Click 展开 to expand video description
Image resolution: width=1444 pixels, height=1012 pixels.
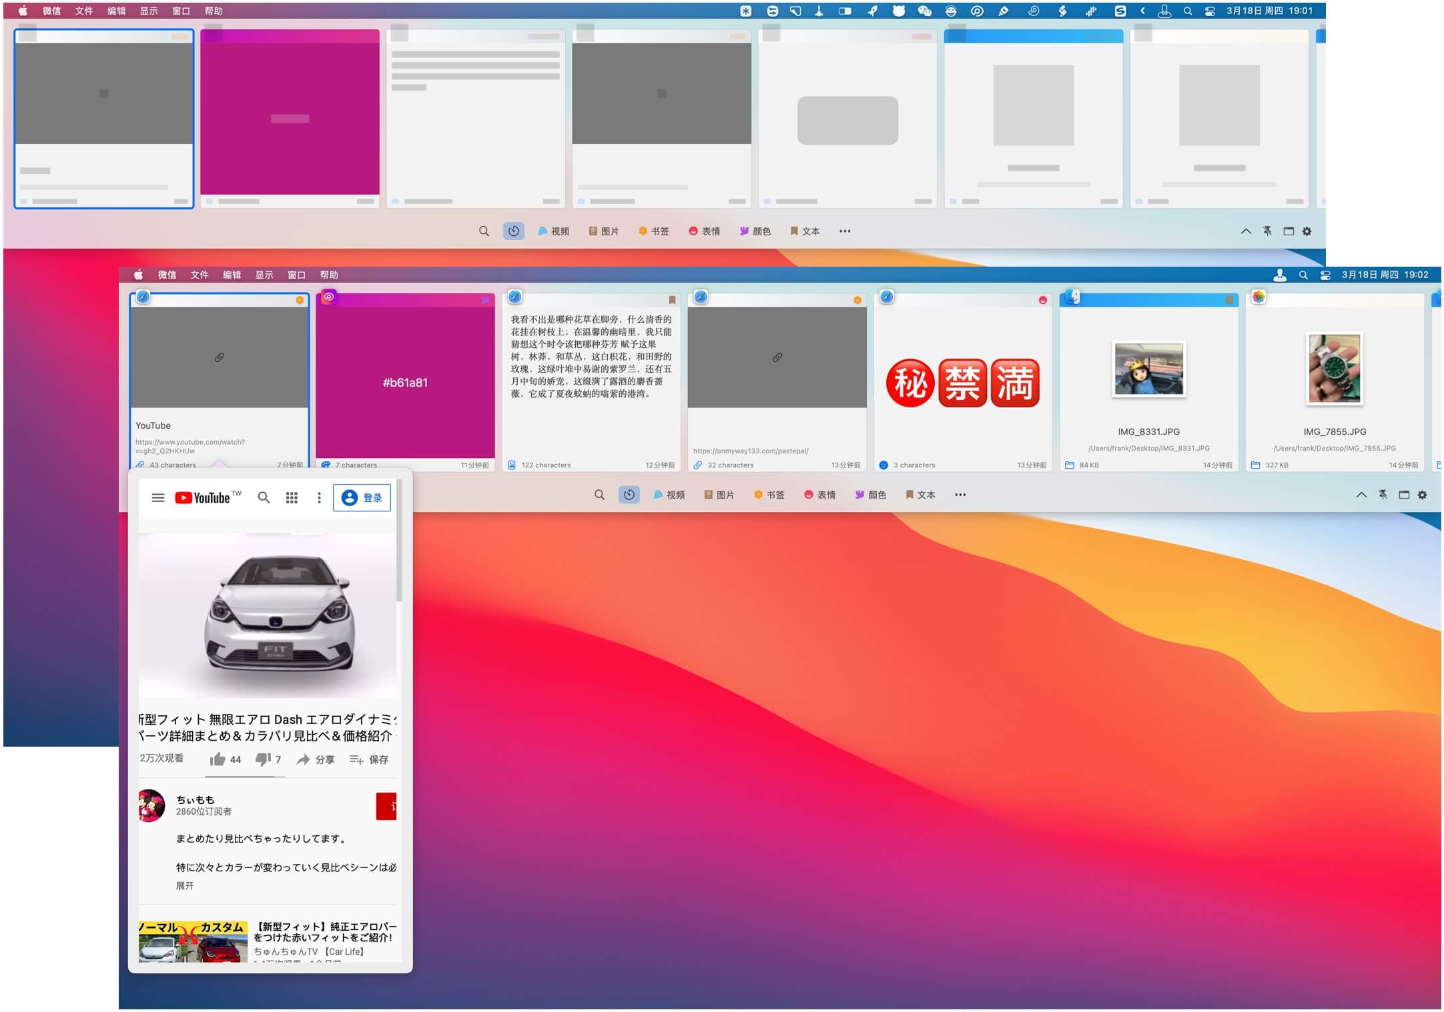click(x=185, y=886)
